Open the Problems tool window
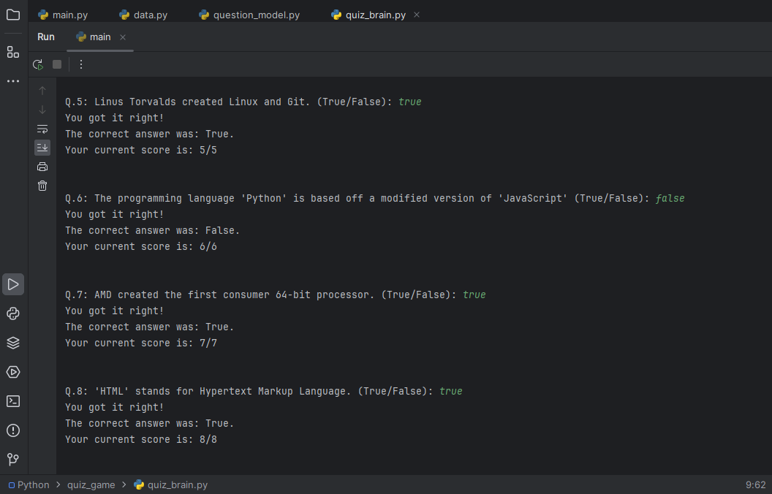 coord(13,430)
